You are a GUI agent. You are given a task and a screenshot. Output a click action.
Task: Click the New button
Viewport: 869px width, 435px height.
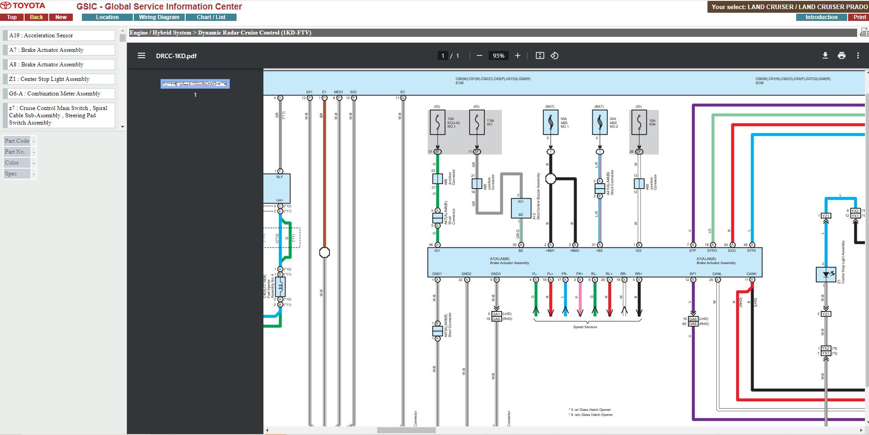61,17
